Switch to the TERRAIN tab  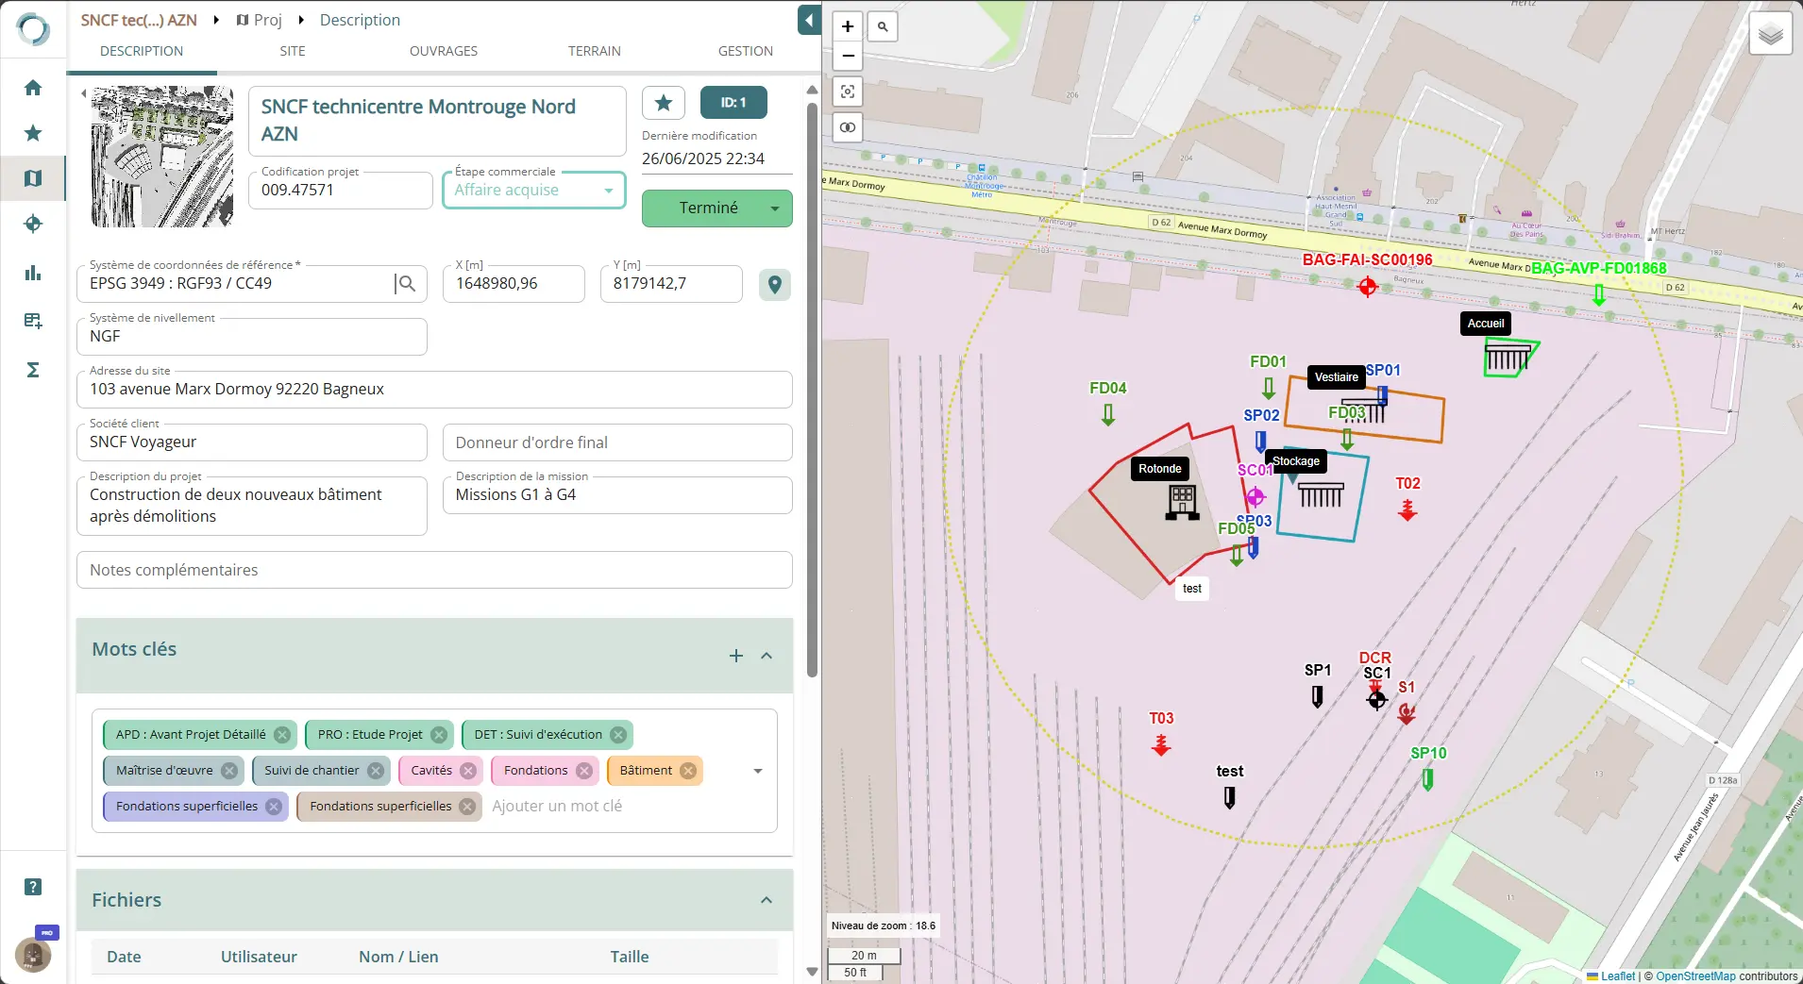(594, 51)
